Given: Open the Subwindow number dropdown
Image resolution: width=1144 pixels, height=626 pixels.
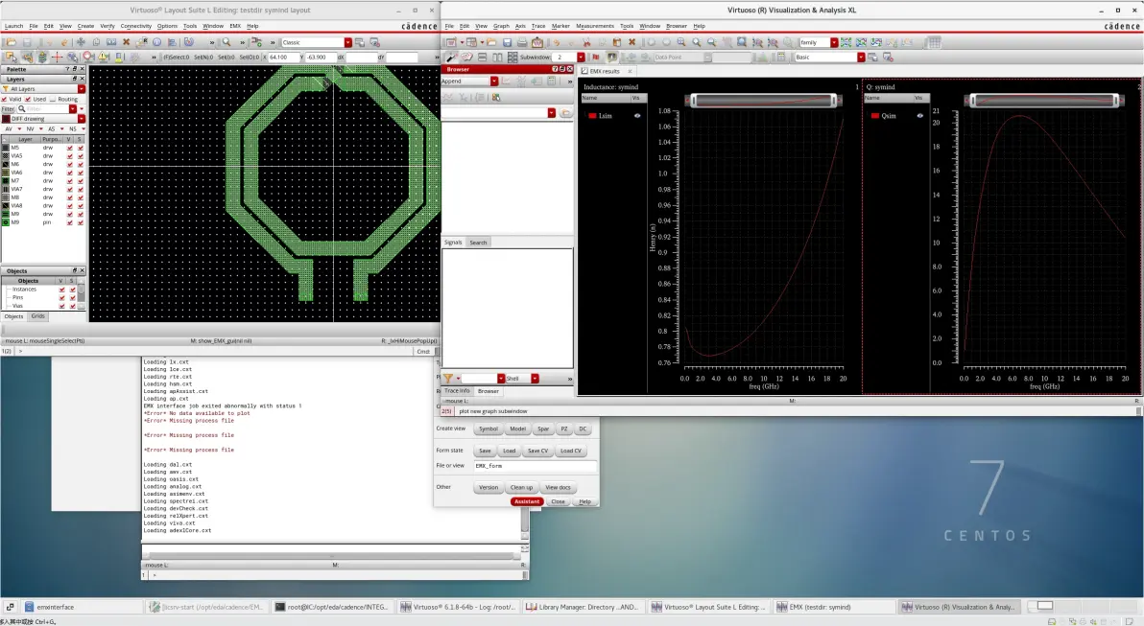Looking at the screenshot, I should (x=581, y=57).
